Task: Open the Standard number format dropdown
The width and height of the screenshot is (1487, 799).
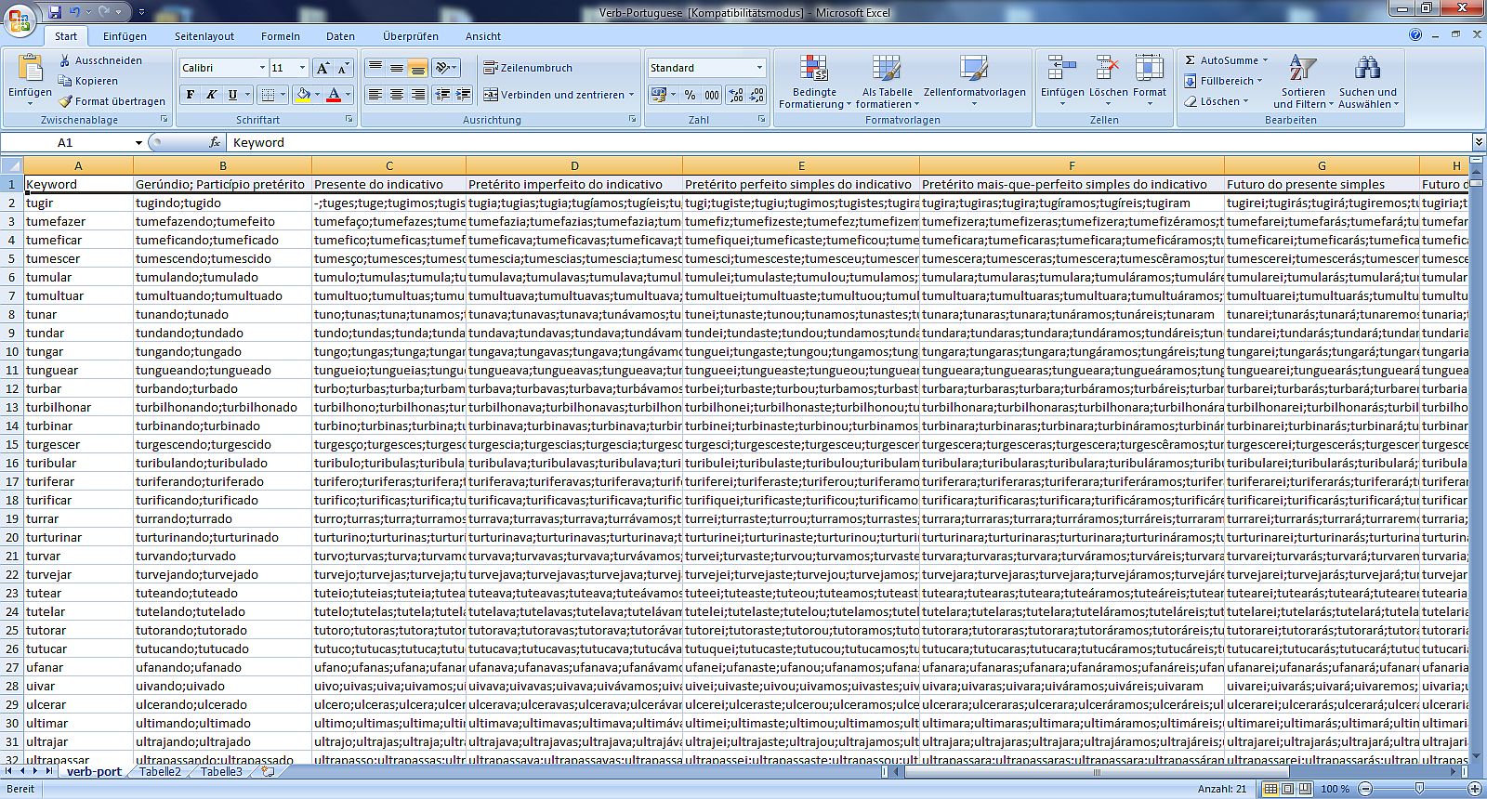Action: point(759,68)
